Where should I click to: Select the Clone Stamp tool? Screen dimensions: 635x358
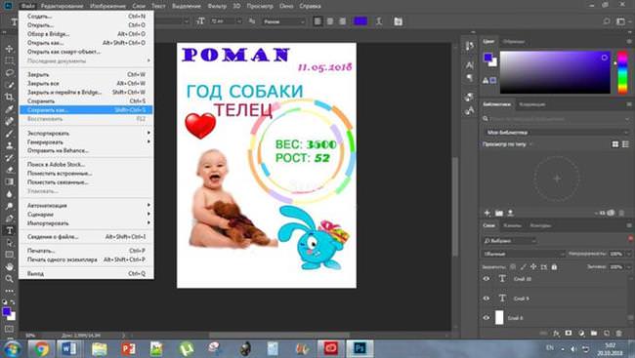pyautogui.click(x=10, y=145)
